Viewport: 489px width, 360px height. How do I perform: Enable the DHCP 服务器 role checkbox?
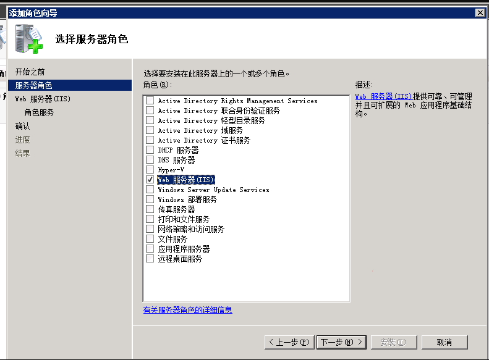pos(150,150)
